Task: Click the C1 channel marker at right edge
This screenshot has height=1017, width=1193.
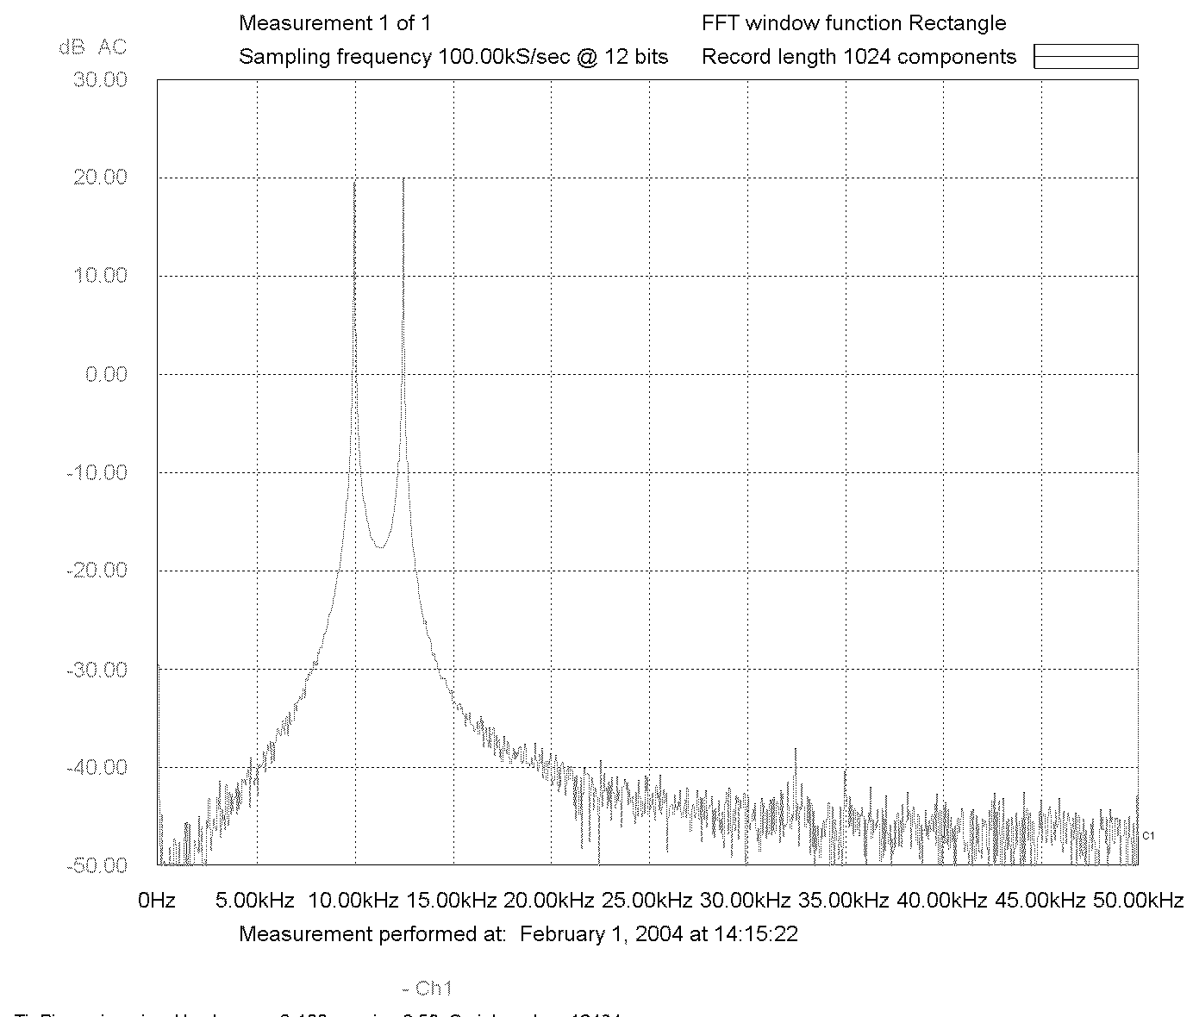Action: pos(1148,836)
